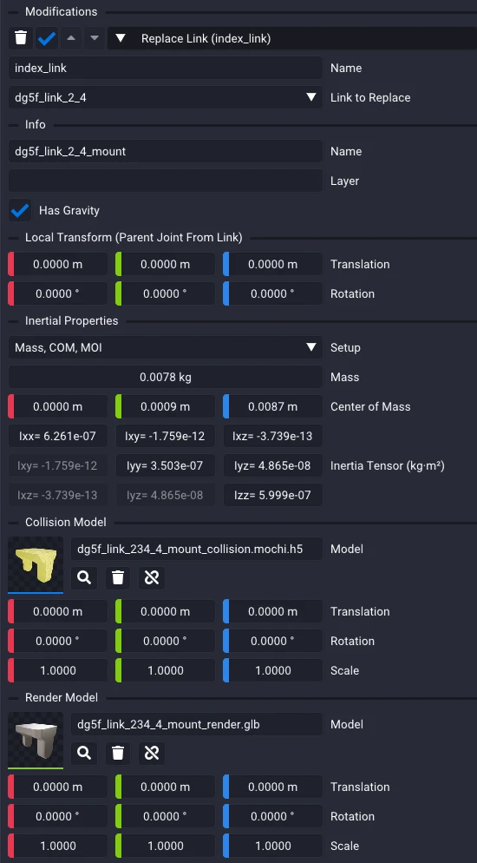Edit the Iyy inertia value

coord(165,466)
